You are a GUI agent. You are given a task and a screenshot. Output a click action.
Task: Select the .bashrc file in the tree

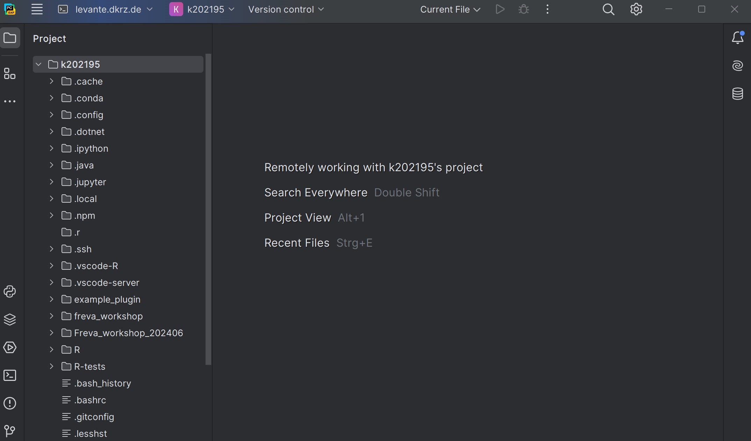tap(90, 400)
